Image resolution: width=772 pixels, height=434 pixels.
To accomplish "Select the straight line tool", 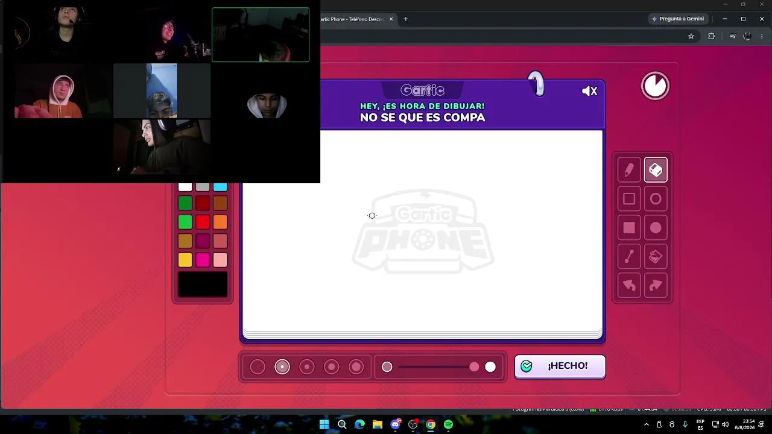I will [x=629, y=257].
